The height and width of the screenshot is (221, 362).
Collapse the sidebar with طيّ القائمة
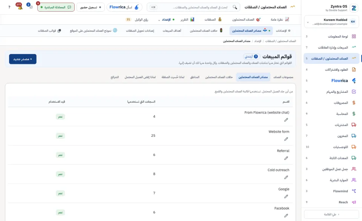pos(331,214)
